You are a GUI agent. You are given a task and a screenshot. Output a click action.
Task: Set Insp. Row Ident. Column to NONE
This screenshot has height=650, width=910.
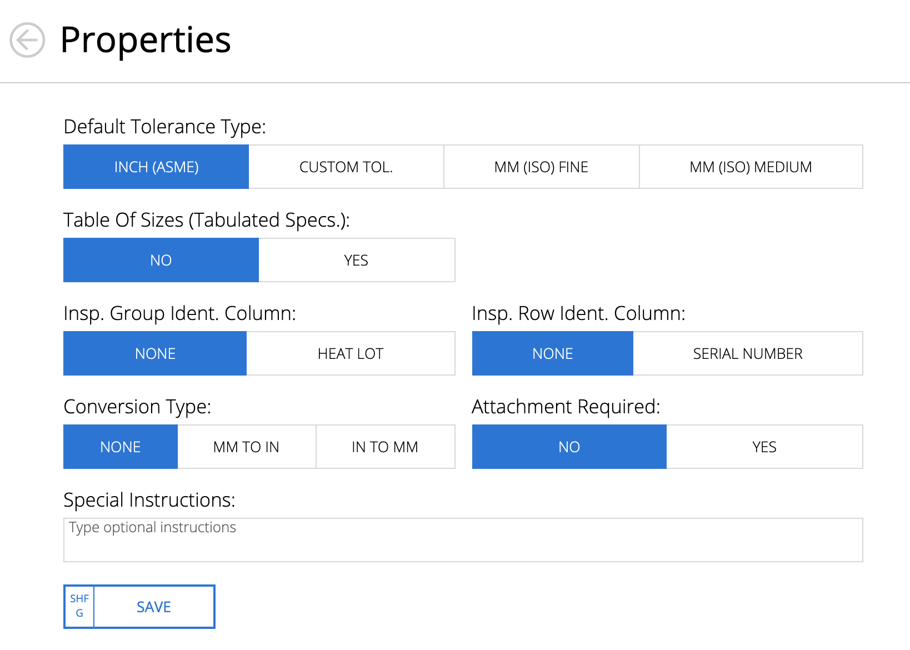[552, 353]
